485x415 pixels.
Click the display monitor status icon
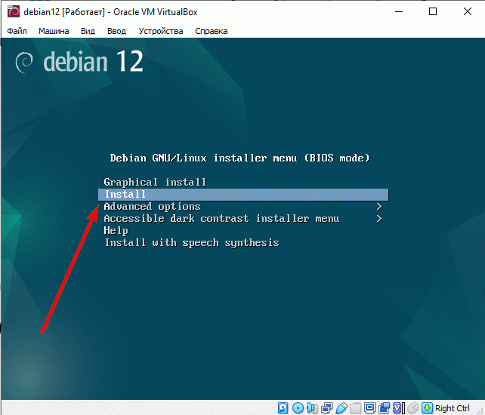coord(370,408)
